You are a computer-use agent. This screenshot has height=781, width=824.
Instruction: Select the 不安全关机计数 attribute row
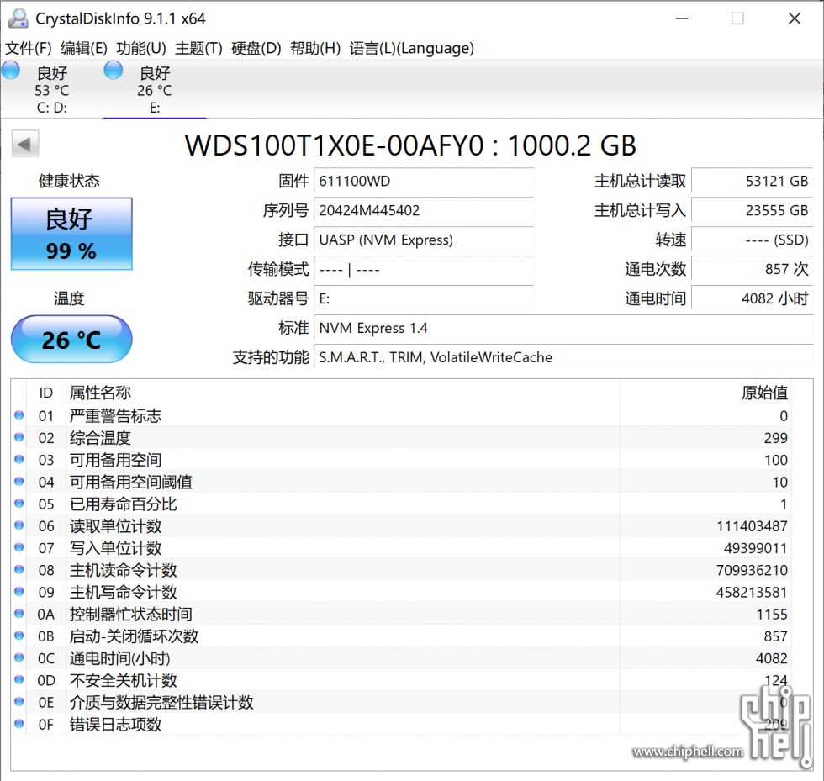(x=402, y=681)
